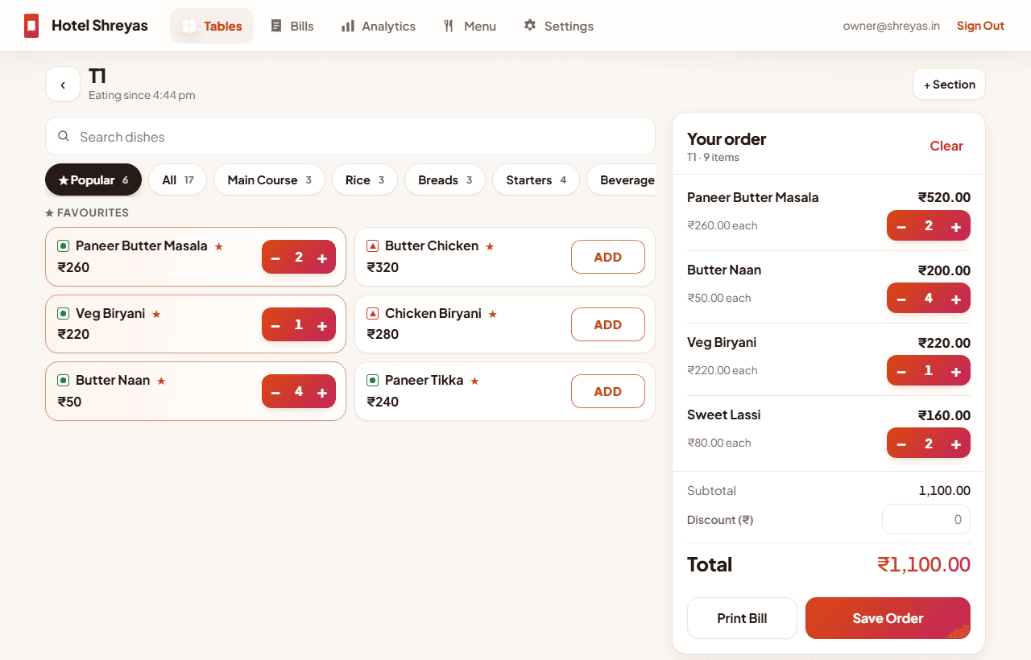Increase Sweet Lassi quantity in order
1031x660 pixels.
pos(956,443)
